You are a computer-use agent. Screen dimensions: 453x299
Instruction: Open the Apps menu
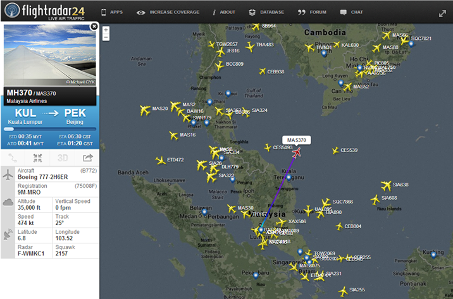pos(112,12)
